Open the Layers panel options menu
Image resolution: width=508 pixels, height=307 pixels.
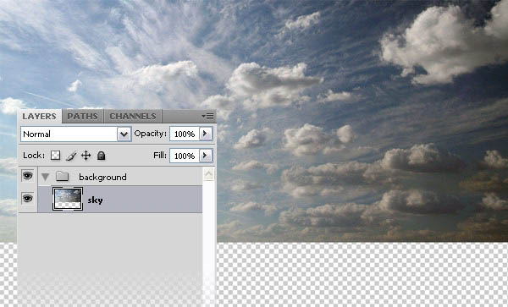pyautogui.click(x=207, y=116)
